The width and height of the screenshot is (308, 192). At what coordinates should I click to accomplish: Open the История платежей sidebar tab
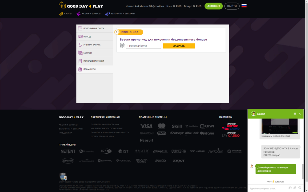point(95,61)
